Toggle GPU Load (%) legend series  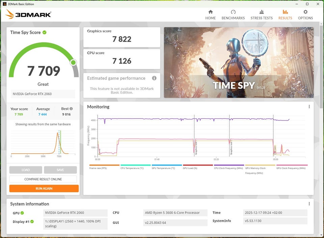[198, 167]
